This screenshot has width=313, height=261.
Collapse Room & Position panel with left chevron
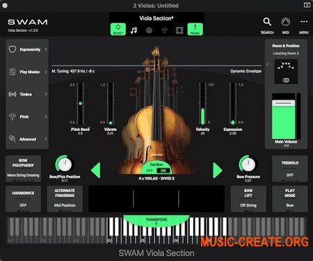click(268, 64)
